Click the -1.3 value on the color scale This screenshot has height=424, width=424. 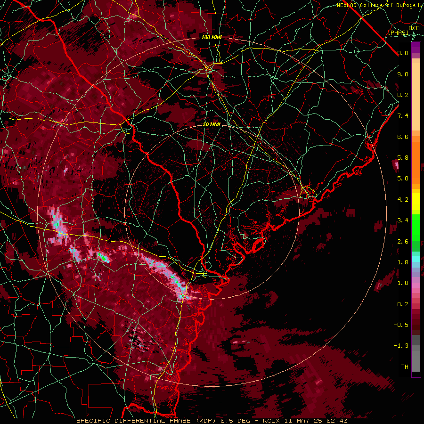[x=401, y=346]
